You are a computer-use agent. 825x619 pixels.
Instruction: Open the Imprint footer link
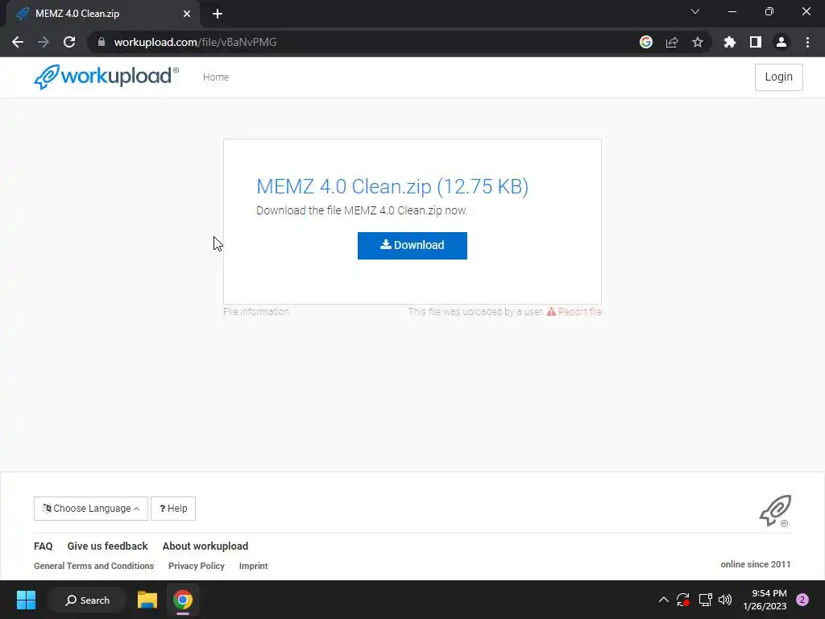pos(254,566)
